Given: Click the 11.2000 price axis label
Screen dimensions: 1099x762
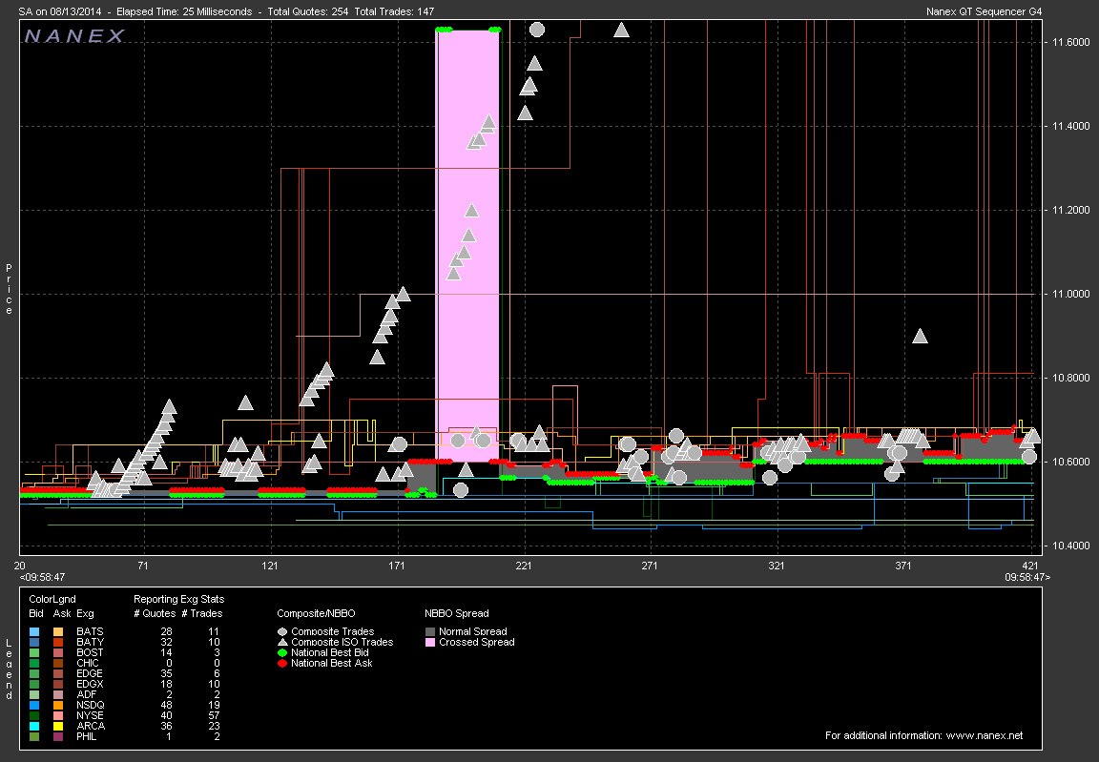Looking at the screenshot, I should click(1071, 210).
